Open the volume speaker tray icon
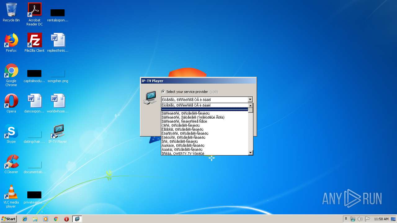Image resolution: width=397 pixels, height=223 pixels. [x=360, y=219]
